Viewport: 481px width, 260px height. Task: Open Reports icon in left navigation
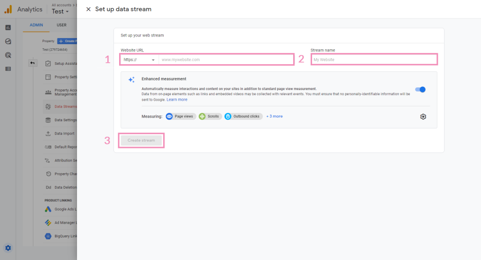8,28
